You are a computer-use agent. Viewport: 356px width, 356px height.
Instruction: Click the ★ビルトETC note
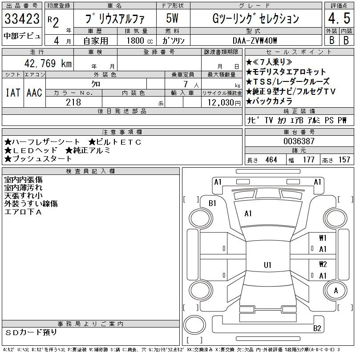tap(115, 142)
